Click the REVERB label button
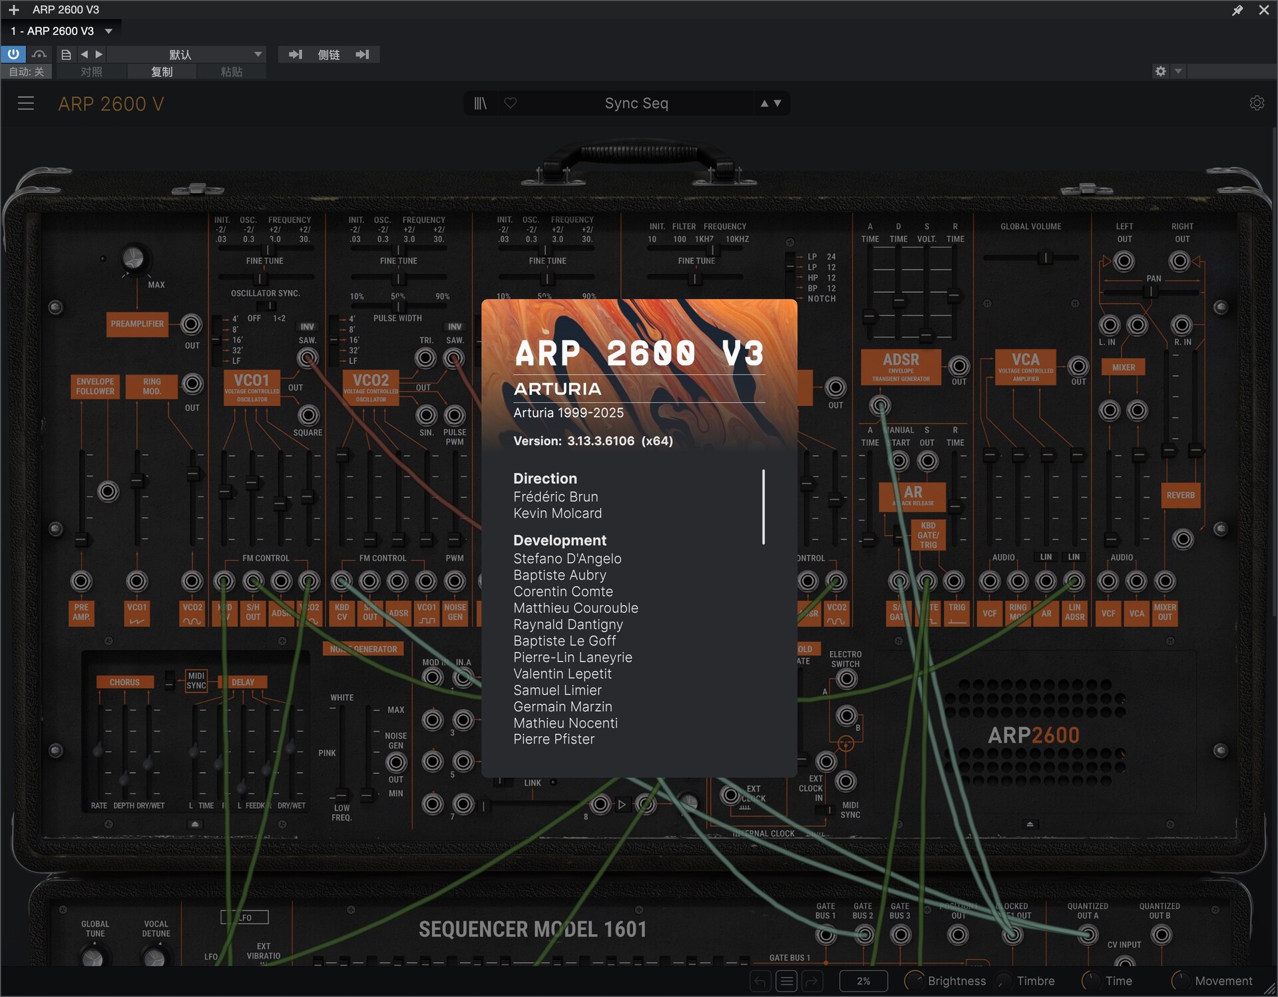 pos(1180,495)
